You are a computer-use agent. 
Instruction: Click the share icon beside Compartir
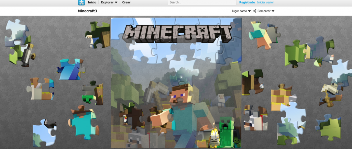255,11
